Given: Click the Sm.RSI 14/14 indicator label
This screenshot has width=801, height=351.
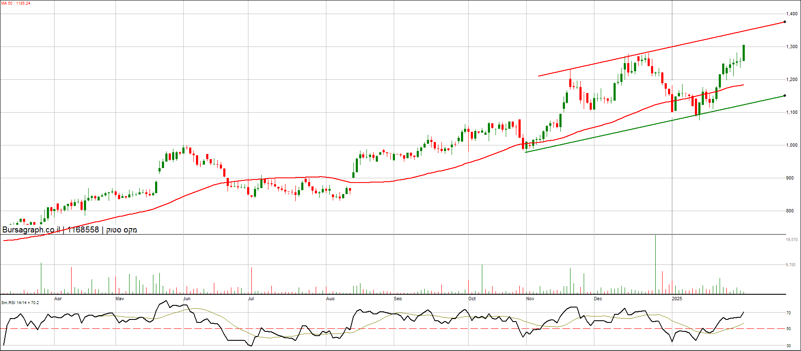Looking at the screenshot, I should [x=20, y=303].
